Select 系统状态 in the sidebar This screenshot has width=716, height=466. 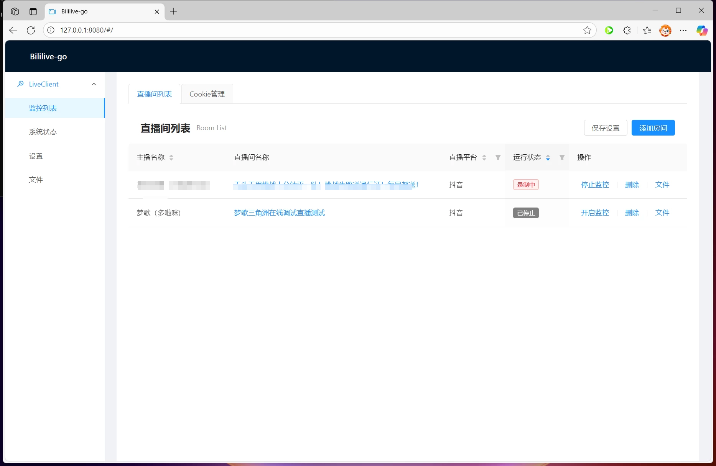(43, 132)
